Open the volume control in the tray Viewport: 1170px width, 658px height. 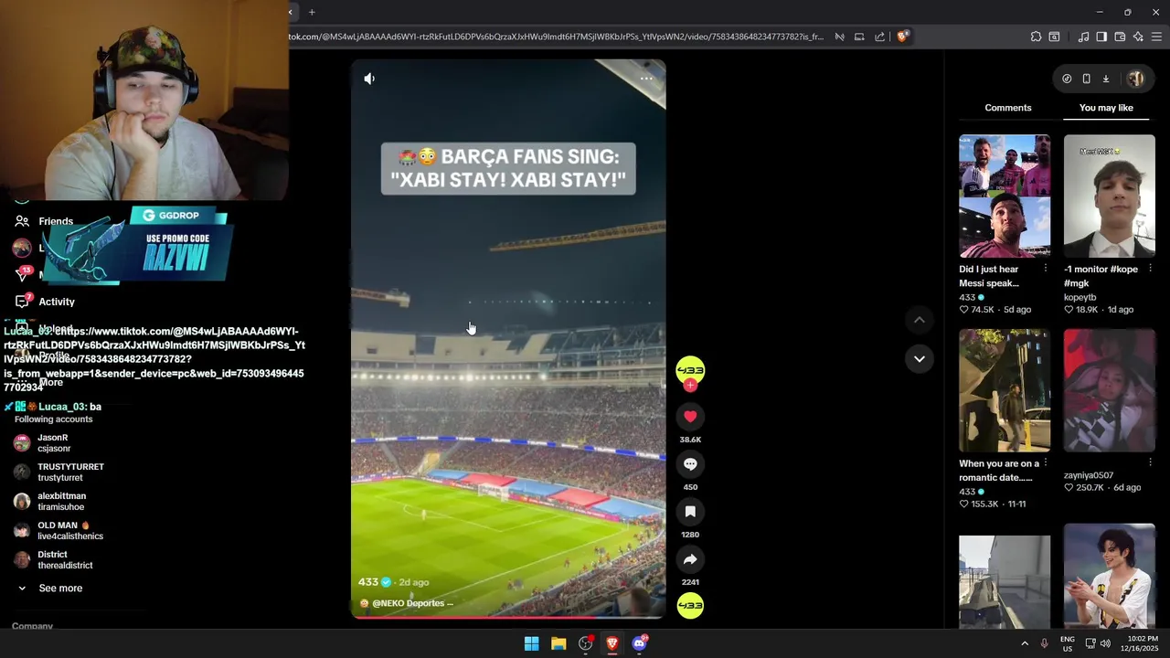[1105, 643]
